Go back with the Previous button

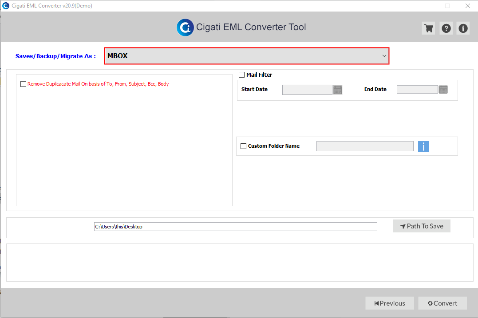pos(390,303)
